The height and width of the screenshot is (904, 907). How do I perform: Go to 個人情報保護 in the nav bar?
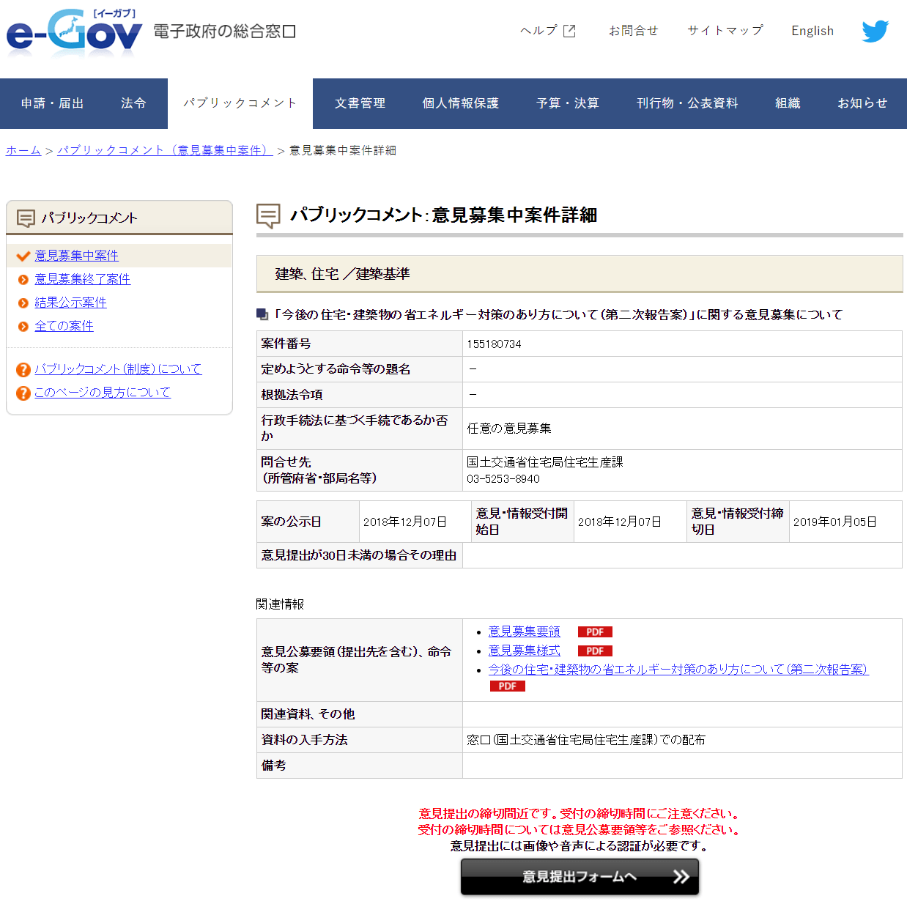tap(460, 103)
